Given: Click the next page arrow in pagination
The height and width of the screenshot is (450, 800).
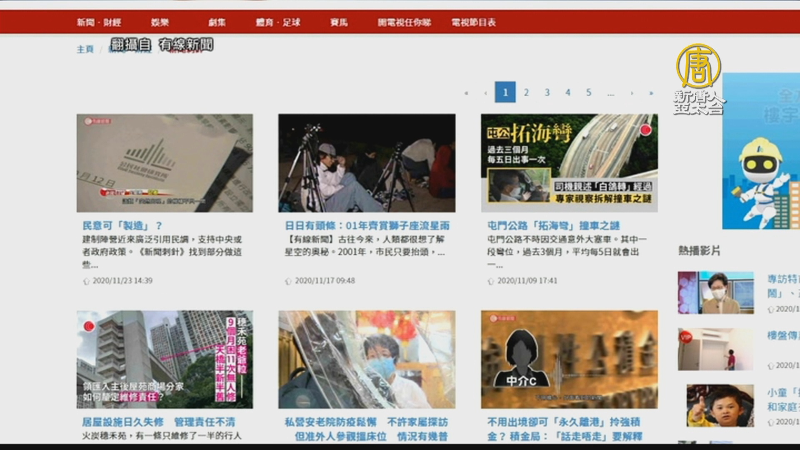Looking at the screenshot, I should (x=632, y=93).
